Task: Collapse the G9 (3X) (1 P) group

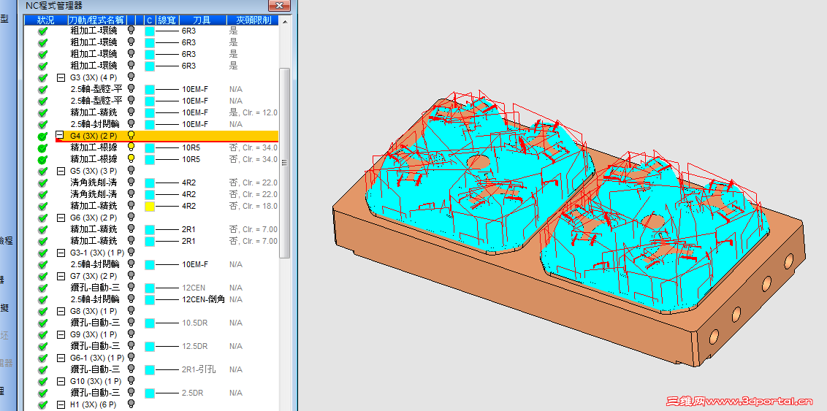Action: pos(60,334)
